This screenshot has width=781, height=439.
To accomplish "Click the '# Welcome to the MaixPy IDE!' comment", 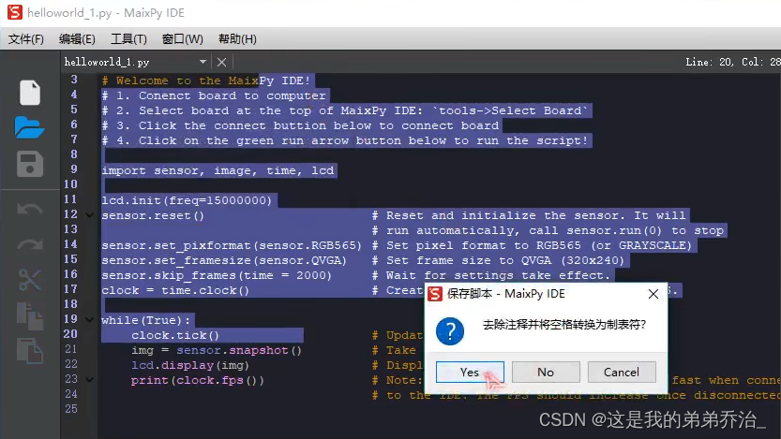I will pos(206,80).
